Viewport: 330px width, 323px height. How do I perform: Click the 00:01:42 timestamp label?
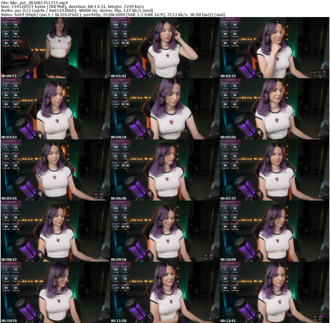click(119, 76)
